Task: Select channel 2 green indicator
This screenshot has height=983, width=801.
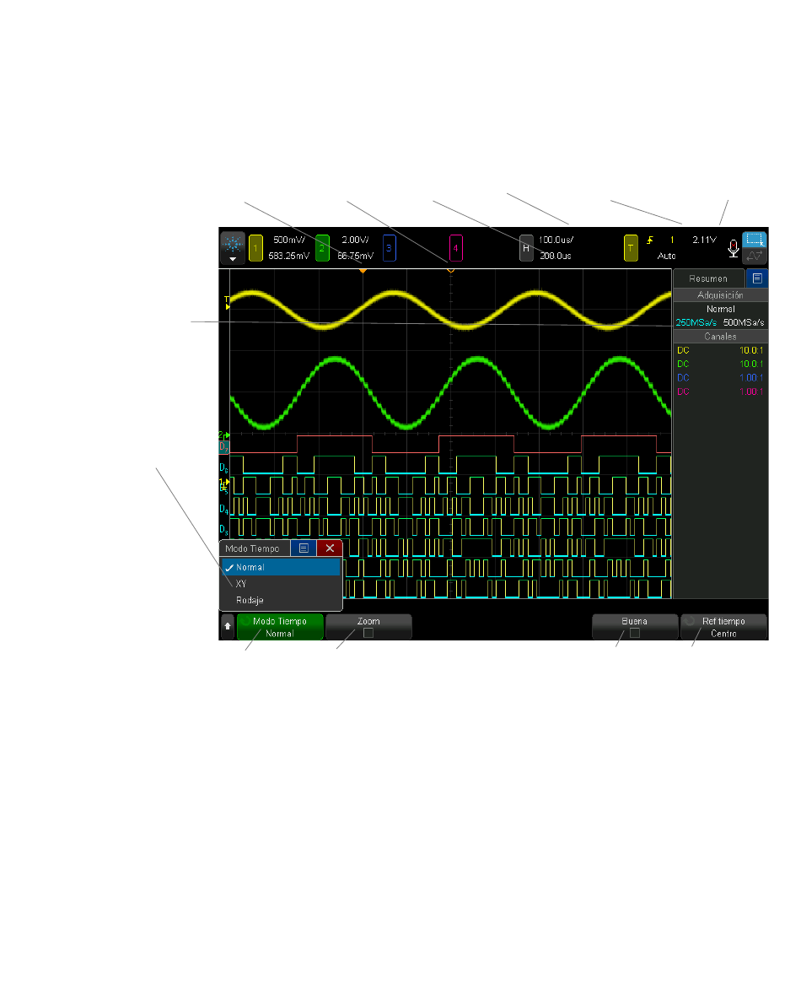Action: [322, 248]
